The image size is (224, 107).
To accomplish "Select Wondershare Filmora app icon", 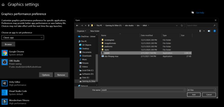I will 4,102.
